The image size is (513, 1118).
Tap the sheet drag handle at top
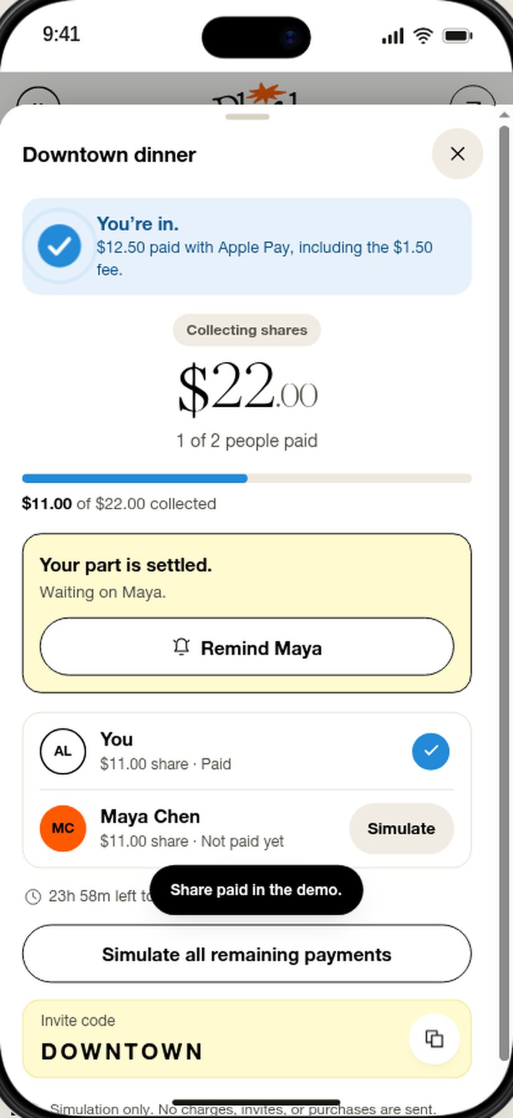click(247, 116)
